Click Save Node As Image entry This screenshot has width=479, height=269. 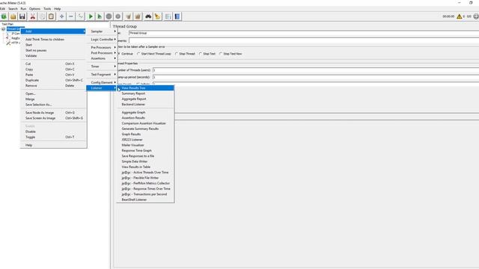click(x=53, y=113)
